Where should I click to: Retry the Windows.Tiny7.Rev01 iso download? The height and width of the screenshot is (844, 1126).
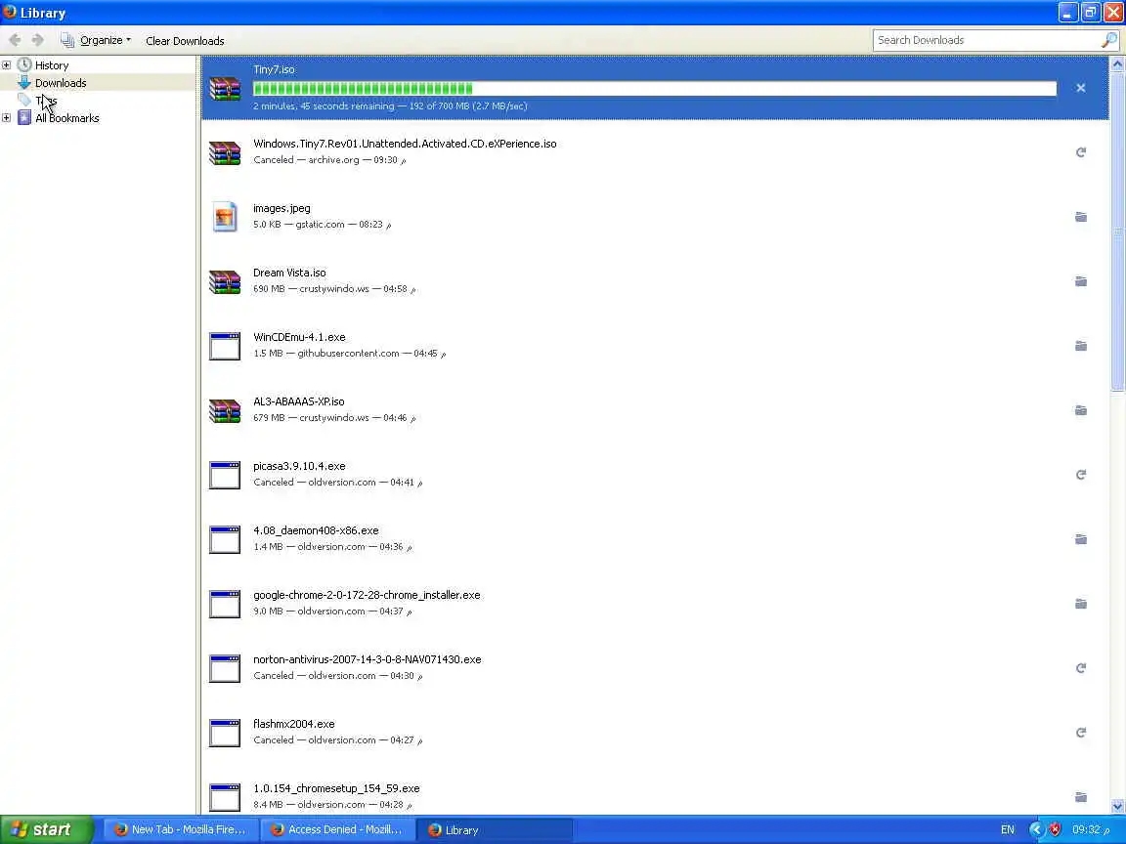tap(1080, 152)
